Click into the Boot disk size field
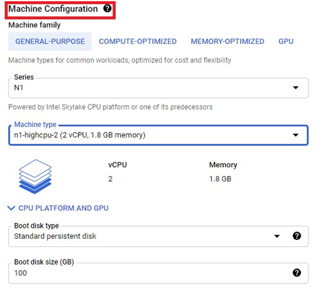This screenshot has width=321, height=292. [x=158, y=273]
